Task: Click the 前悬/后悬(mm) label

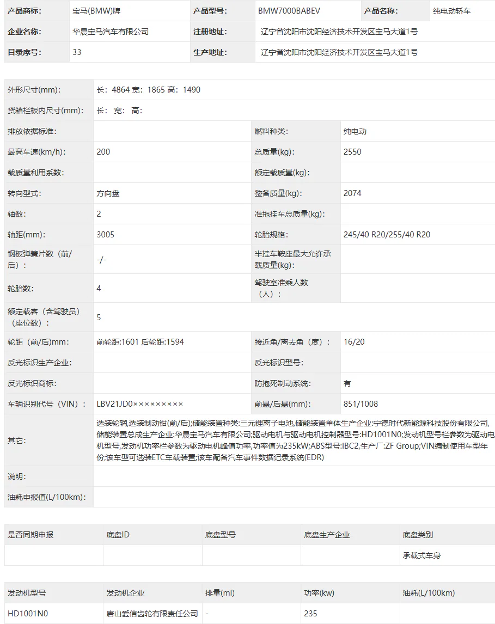Action: point(283,404)
